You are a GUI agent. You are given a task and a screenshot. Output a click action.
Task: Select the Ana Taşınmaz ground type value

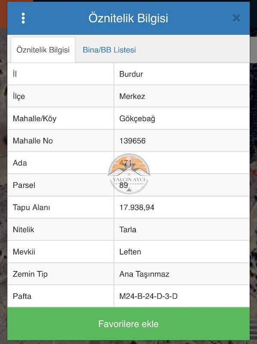point(144,274)
